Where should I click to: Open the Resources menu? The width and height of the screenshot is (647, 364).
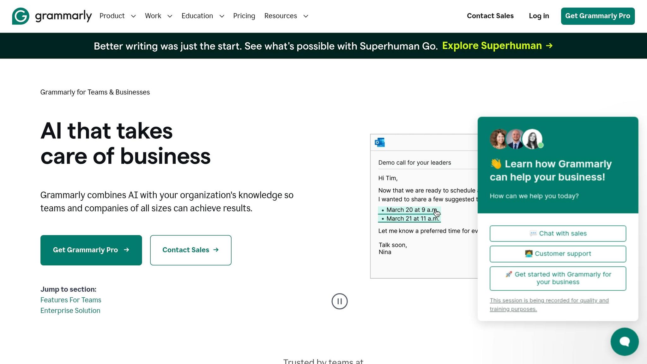tap(281, 16)
